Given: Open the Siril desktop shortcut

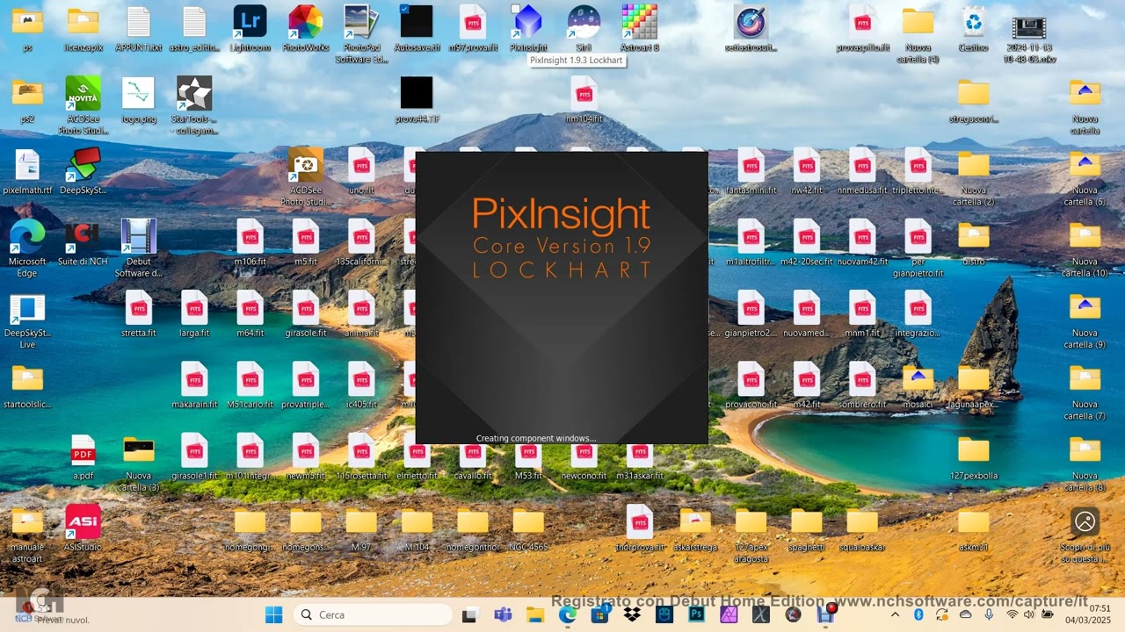Looking at the screenshot, I should 584,21.
